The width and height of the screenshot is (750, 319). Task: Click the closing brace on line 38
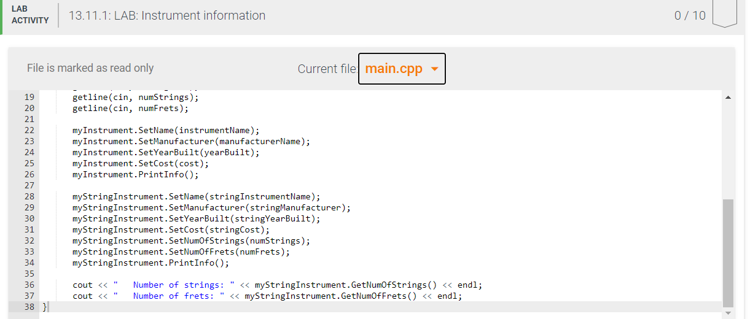tap(44, 307)
